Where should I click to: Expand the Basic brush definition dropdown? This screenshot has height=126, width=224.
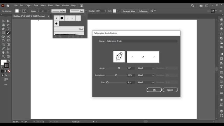click(x=86, y=11)
